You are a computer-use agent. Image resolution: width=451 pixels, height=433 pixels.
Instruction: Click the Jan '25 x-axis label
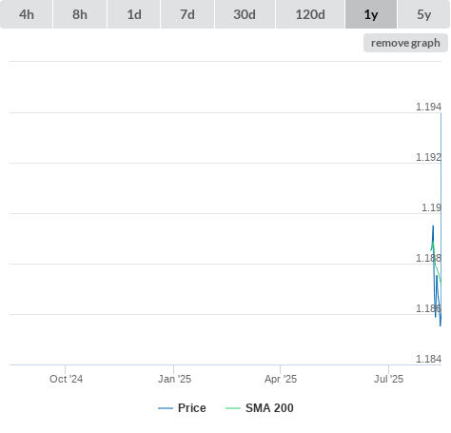174,379
